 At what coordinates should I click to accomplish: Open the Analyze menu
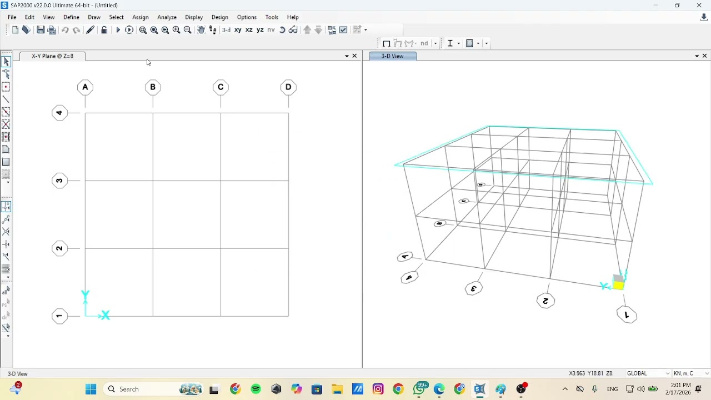pyautogui.click(x=167, y=17)
